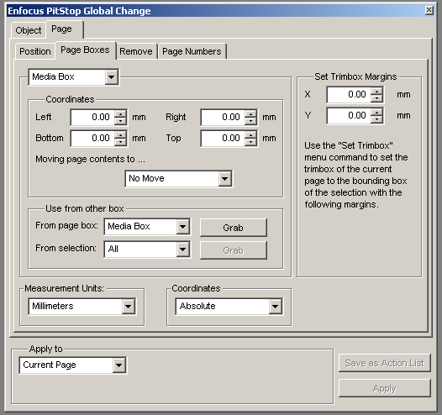Increase the Bottom value with up arrow
The width and height of the screenshot is (442, 415).
click(x=121, y=135)
